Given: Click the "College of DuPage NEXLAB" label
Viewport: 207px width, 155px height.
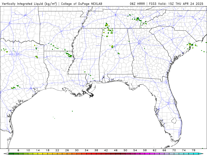Looking at the screenshot, I should tap(82, 4).
